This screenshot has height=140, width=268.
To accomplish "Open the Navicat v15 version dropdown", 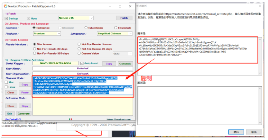I will pyautogui.click(x=76, y=18).
